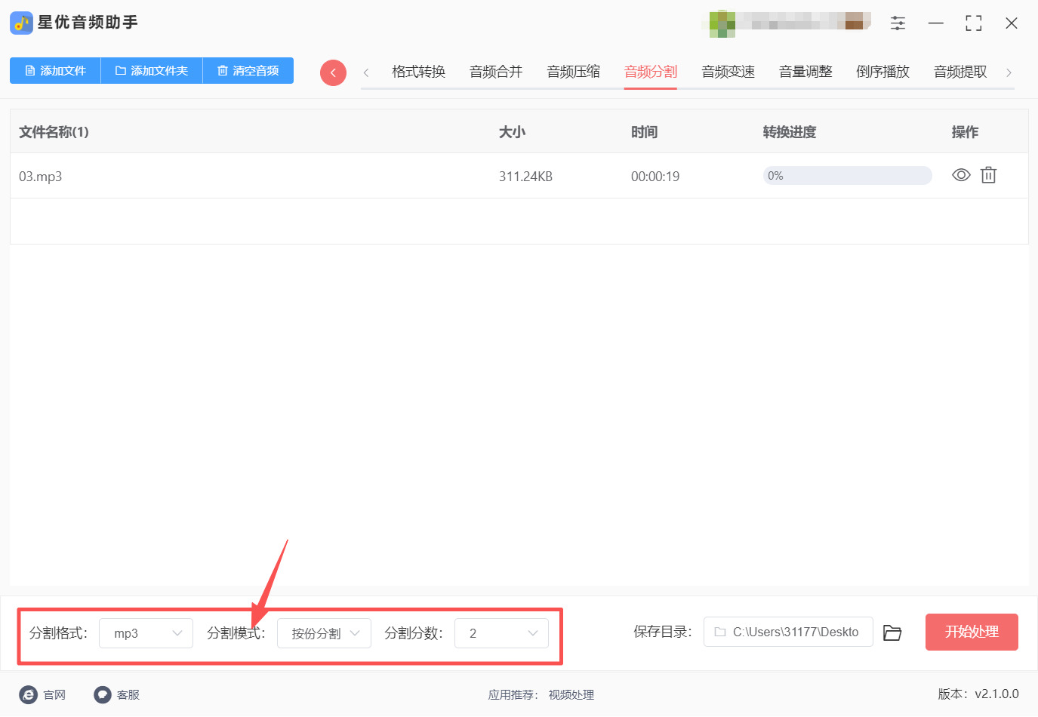Click the 0% conversion progress bar
Image resolution: width=1038 pixels, height=717 pixels.
[x=847, y=175]
